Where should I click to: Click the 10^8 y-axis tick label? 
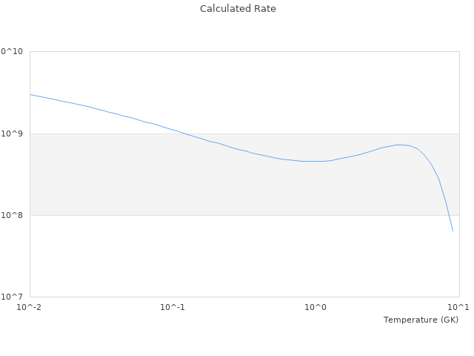(13, 216)
